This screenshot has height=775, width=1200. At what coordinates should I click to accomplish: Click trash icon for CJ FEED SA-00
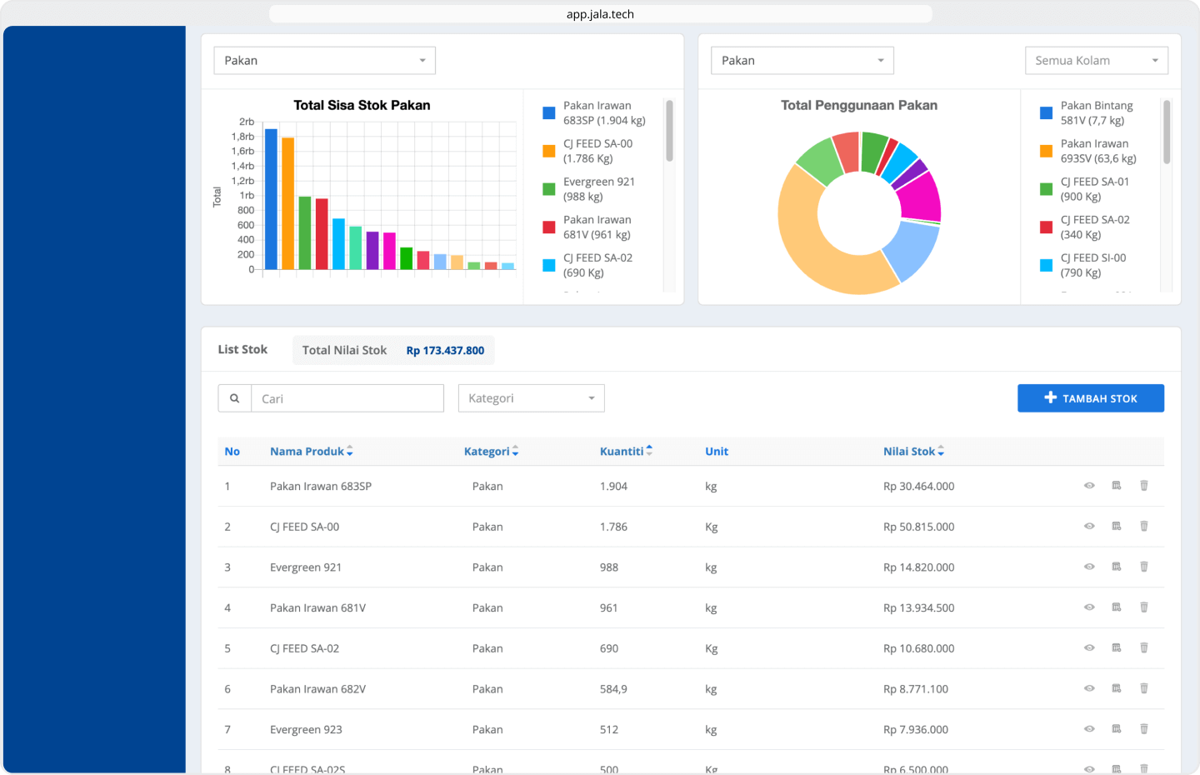coord(1143,527)
